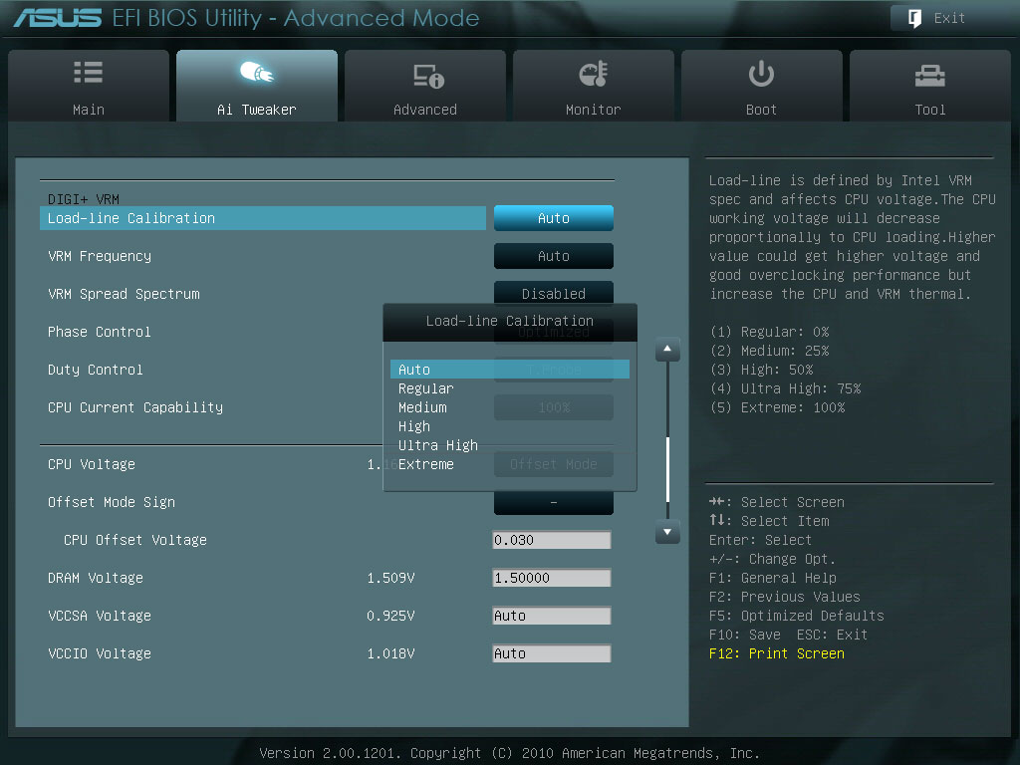Screen dimensions: 1020x765
Task: Click the Main tab list icon
Action: click(89, 72)
